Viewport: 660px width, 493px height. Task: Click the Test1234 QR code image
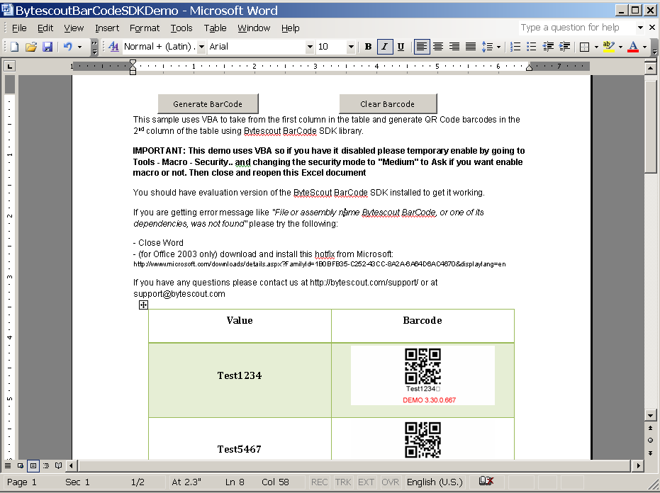(x=423, y=375)
